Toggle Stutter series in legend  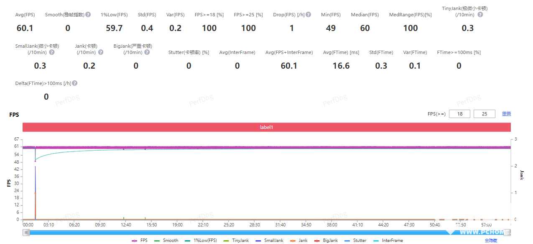(355, 241)
